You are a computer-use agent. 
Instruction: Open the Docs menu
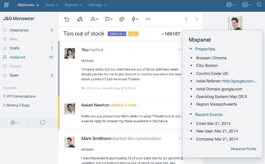[52, 5]
